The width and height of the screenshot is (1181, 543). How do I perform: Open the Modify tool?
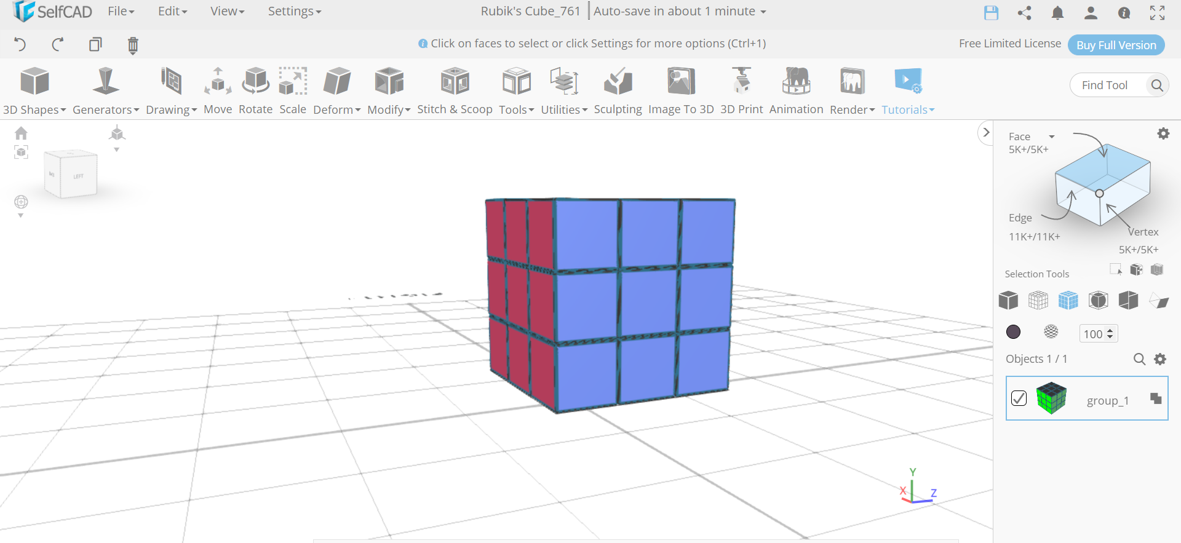pos(389,81)
